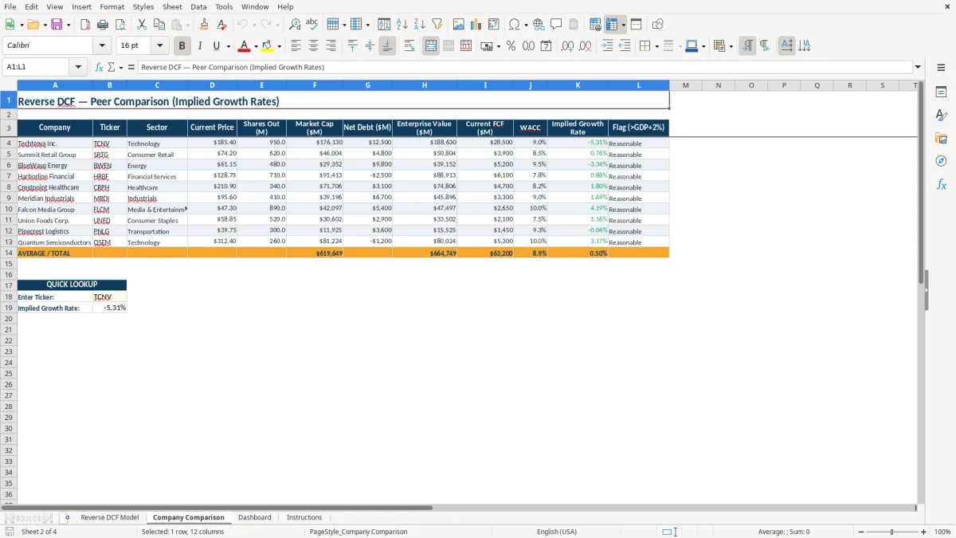Open the Print Preview
This screenshot has width=956, height=538.
pos(119,25)
